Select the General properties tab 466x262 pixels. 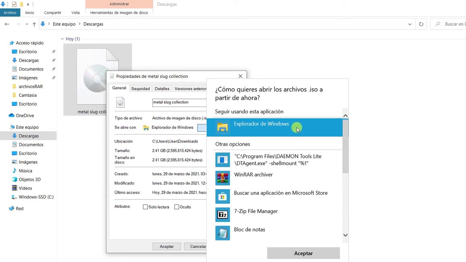[119, 88]
